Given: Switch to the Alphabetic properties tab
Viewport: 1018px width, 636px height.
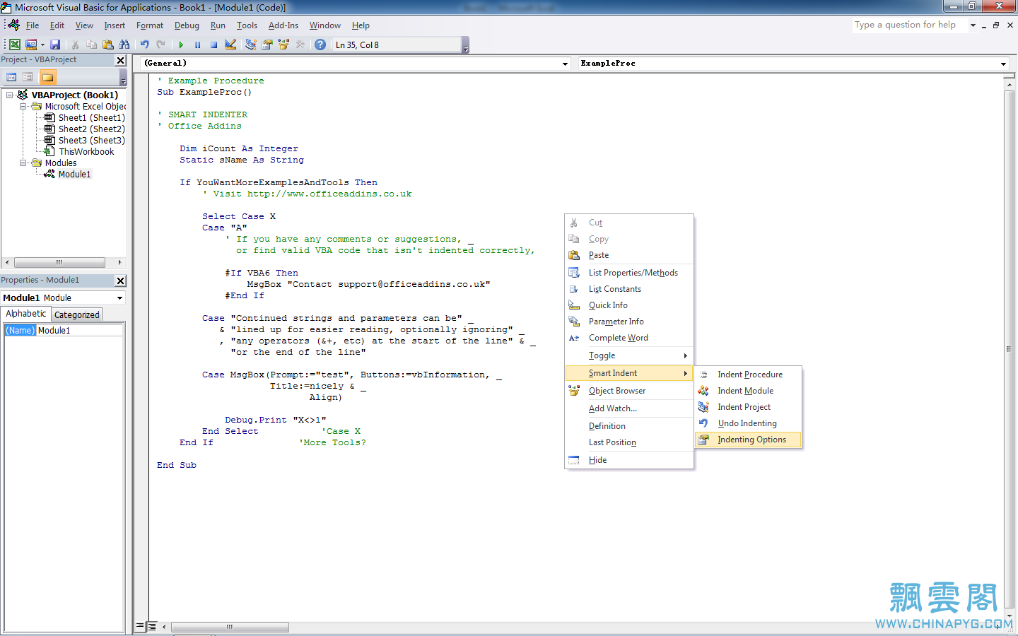Looking at the screenshot, I should (x=26, y=314).
